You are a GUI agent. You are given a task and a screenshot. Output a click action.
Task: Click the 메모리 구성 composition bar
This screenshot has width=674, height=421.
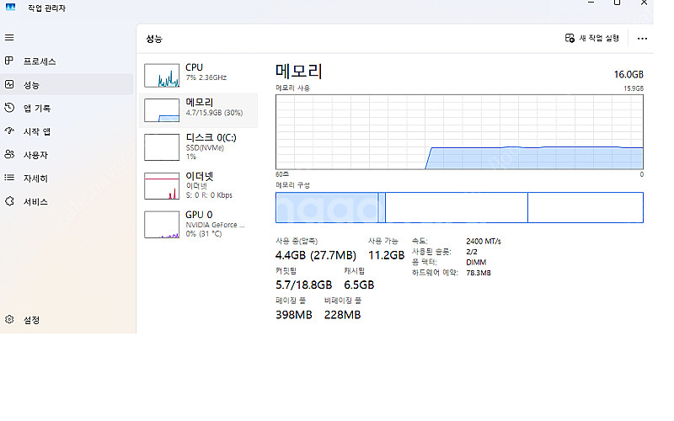[x=459, y=207]
